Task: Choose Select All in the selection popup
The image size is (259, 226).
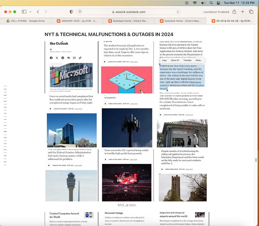Action: point(175,60)
